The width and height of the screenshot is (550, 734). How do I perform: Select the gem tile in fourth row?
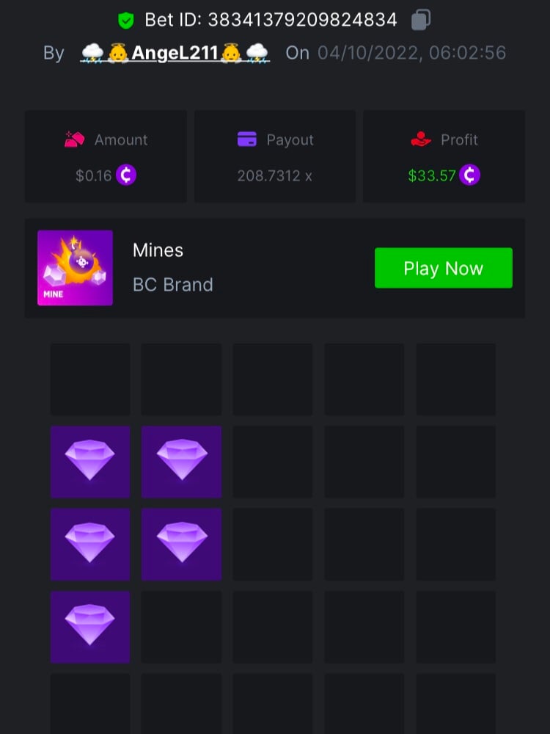pyautogui.click(x=90, y=627)
